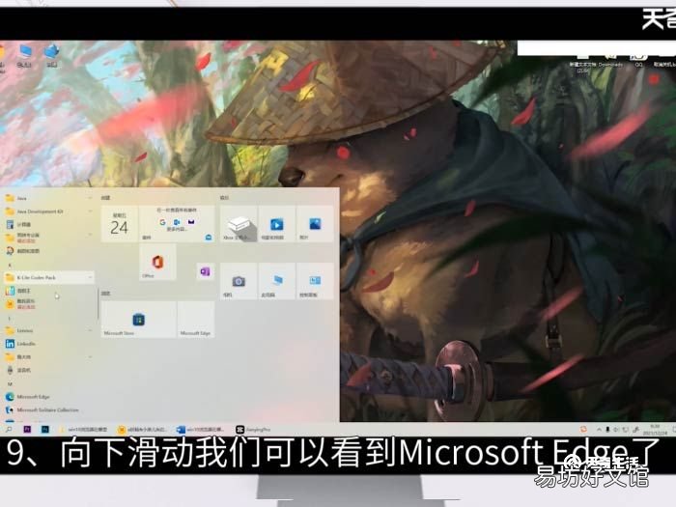Screen dimensions: 676x507
Task: Click the orange tray icon left of chevron
Action: (x=583, y=430)
